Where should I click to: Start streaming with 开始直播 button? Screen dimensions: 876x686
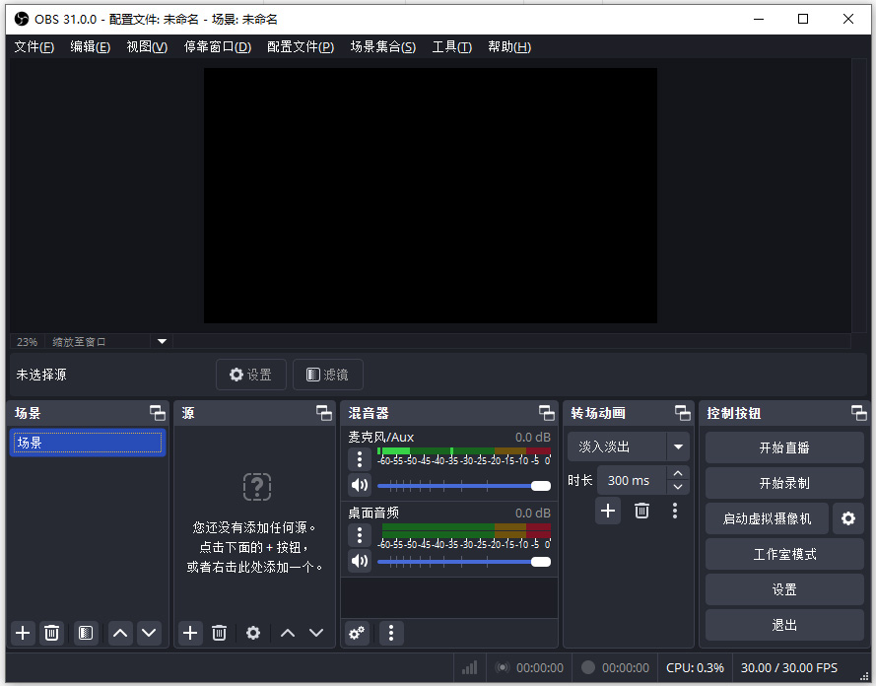783,447
